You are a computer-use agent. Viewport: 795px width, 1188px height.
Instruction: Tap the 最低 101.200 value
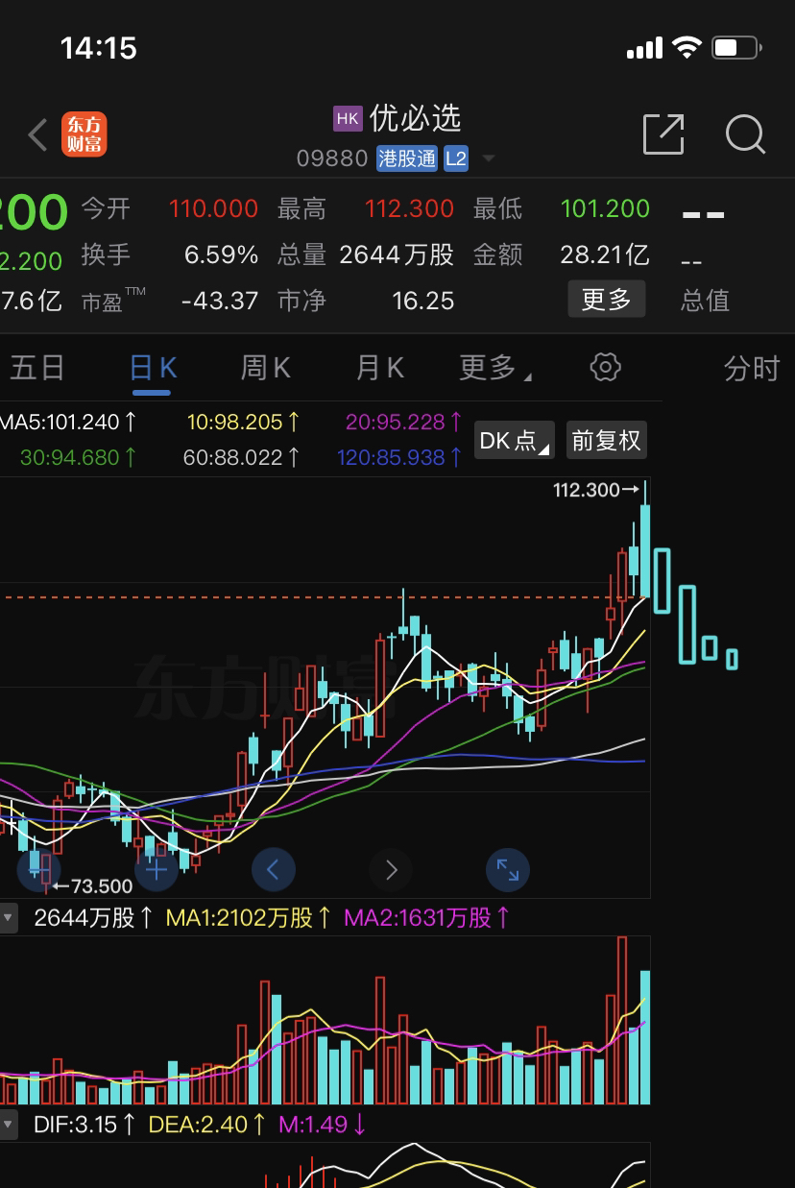pos(605,208)
